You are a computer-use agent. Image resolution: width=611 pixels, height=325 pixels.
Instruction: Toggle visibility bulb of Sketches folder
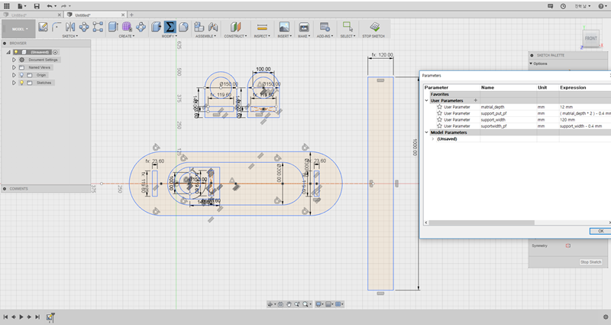[x=22, y=83]
